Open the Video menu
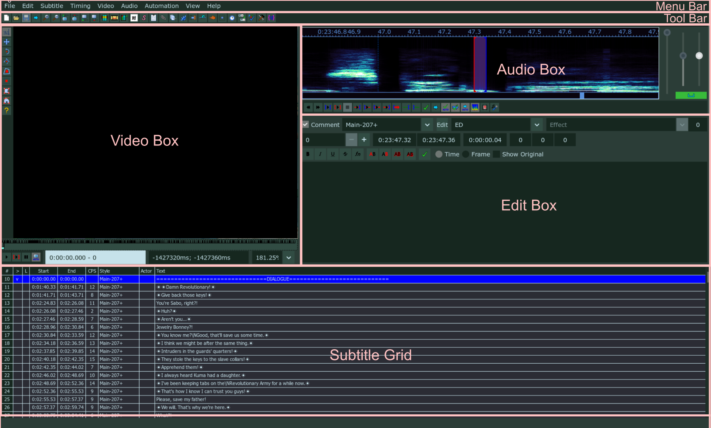Image resolution: width=711 pixels, height=428 pixels. [x=106, y=6]
